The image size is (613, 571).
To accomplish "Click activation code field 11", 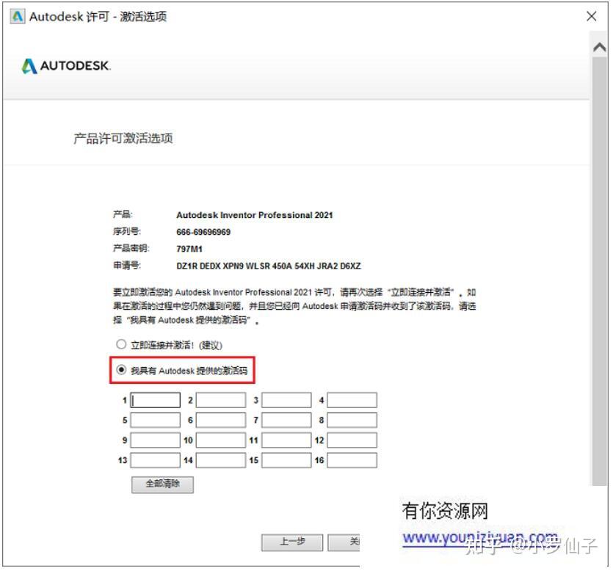I will coord(286,440).
